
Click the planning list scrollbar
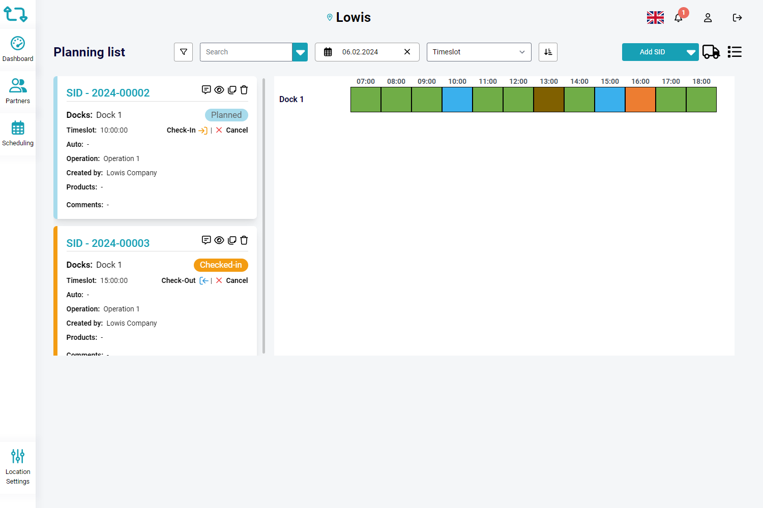click(x=264, y=216)
